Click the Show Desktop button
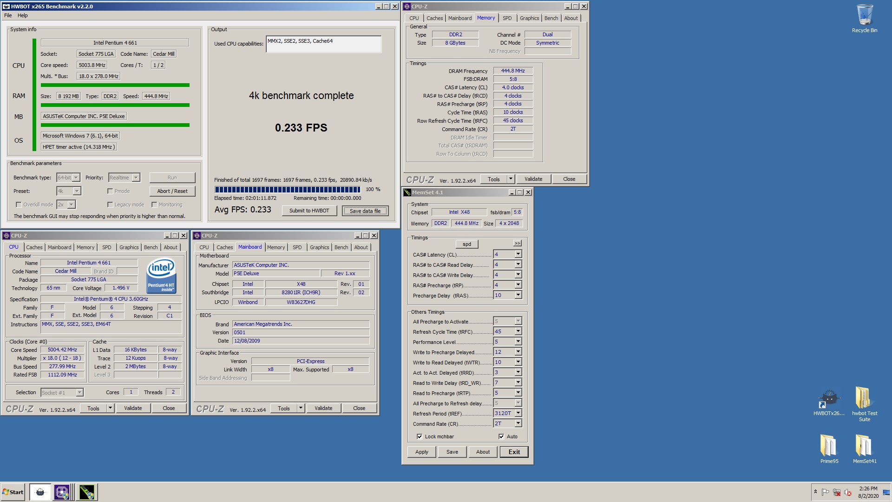The height and width of the screenshot is (502, 892). 886,492
